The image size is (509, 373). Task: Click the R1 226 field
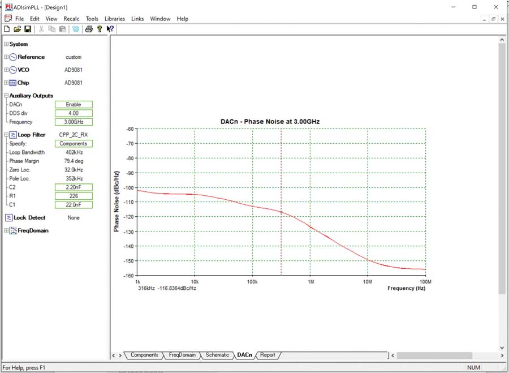click(74, 196)
